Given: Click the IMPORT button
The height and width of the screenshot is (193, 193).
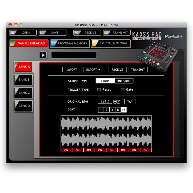Looking at the screenshot, I should click(72, 70).
